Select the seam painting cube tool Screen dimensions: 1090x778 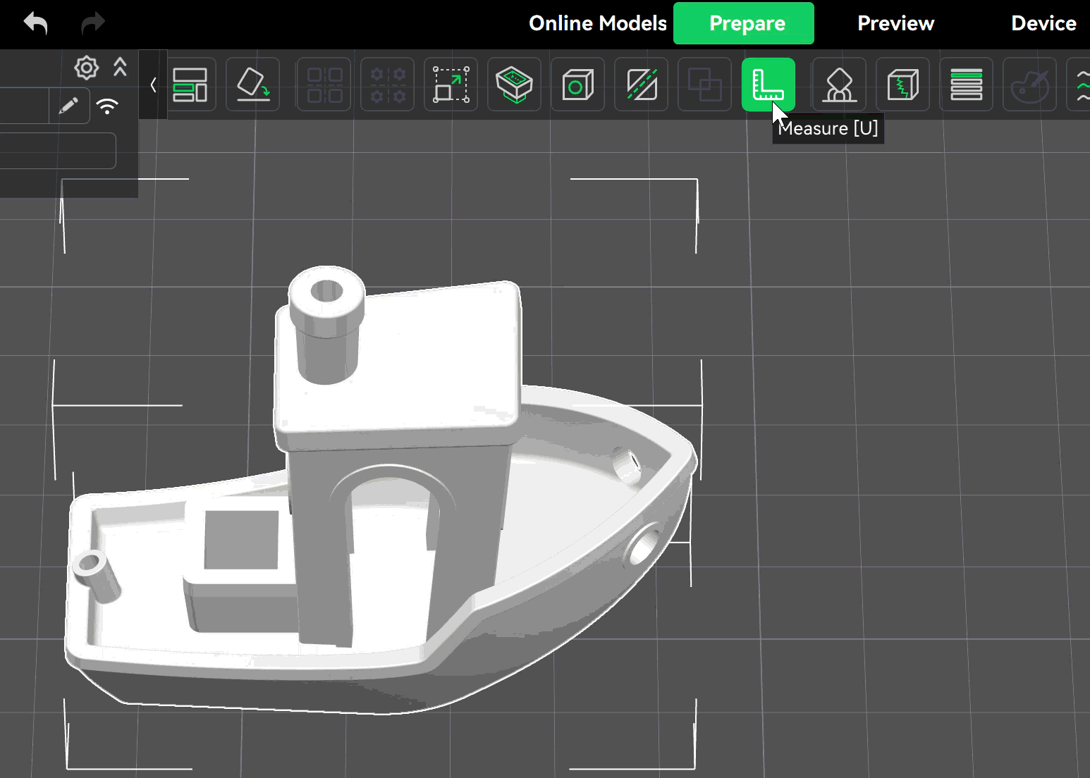coord(903,85)
